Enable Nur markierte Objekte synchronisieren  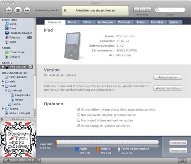(x=79, y=115)
